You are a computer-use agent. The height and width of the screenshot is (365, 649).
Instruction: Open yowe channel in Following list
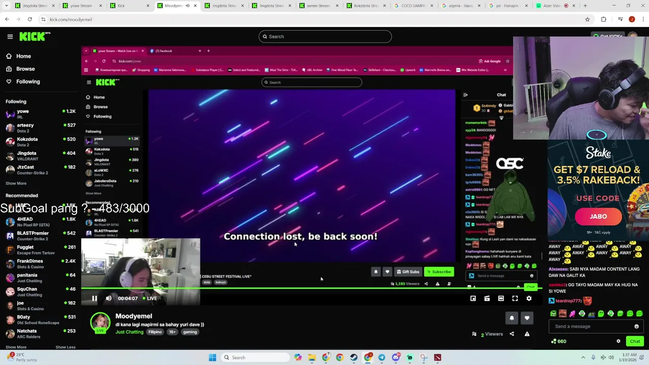[x=41, y=114]
